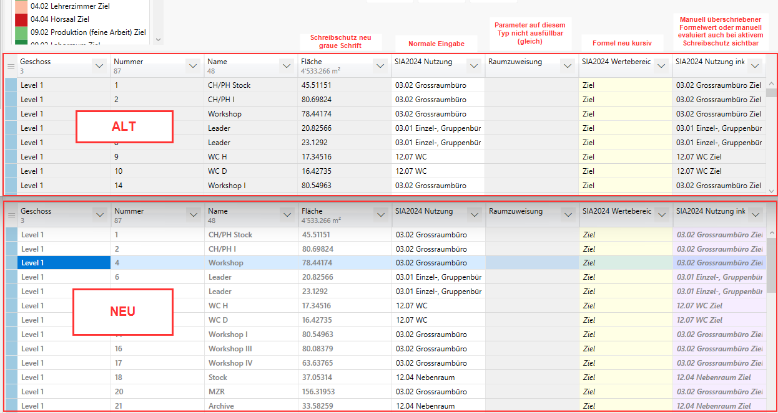Open the hamburger menu of the ALT table

tap(11, 65)
